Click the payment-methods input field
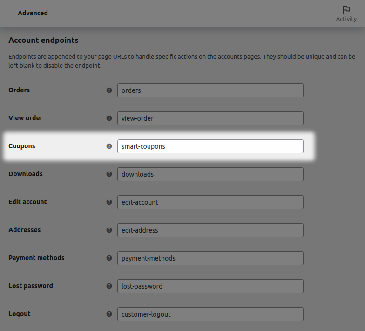 pos(210,258)
